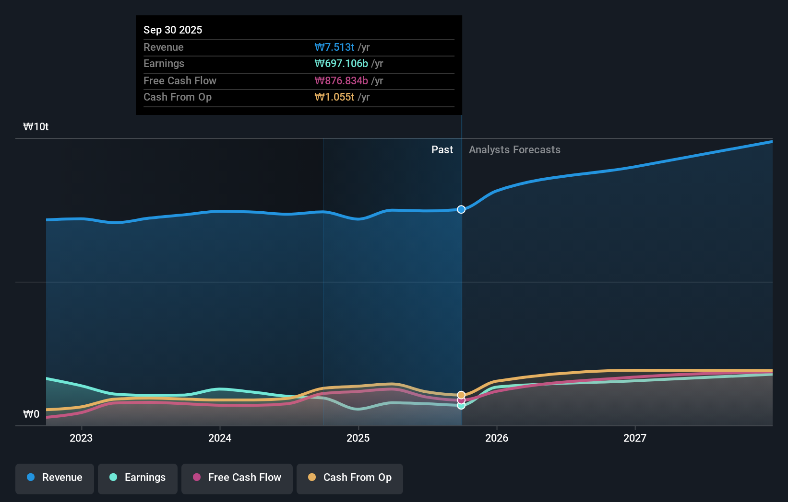Click the blue Revenue dot in legend

30,478
